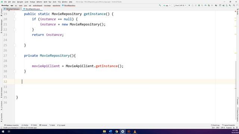This screenshot has width=239, height=134.
Task: Collapse the constructor fold marker at line 27
Action: [x=15, y=55]
